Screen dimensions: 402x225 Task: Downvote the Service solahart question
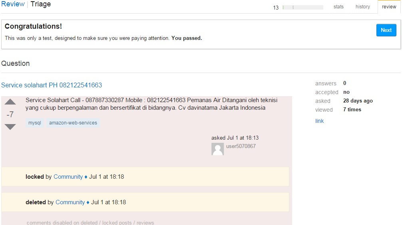click(x=10, y=127)
